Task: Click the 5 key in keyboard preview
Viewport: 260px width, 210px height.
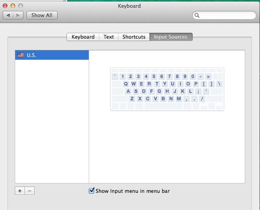Action: click(154, 77)
